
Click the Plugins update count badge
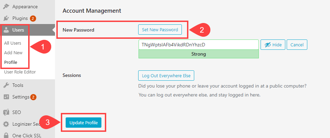[x=33, y=19]
